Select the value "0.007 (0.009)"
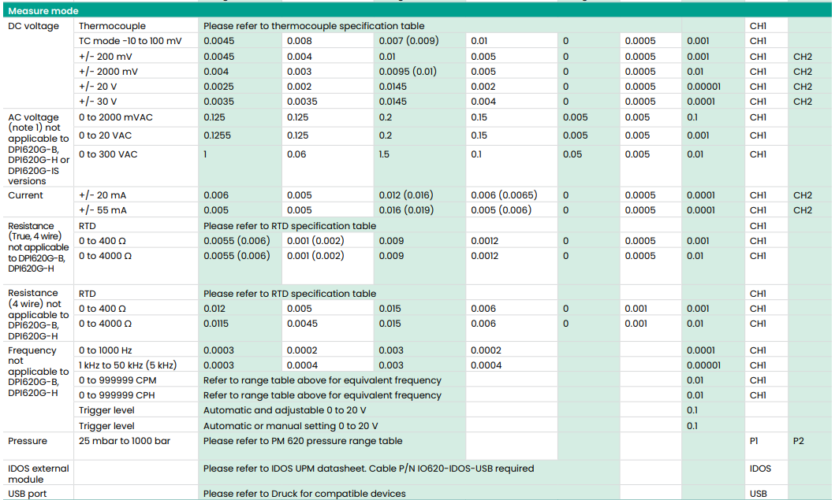The height and width of the screenshot is (500, 835). (409, 40)
